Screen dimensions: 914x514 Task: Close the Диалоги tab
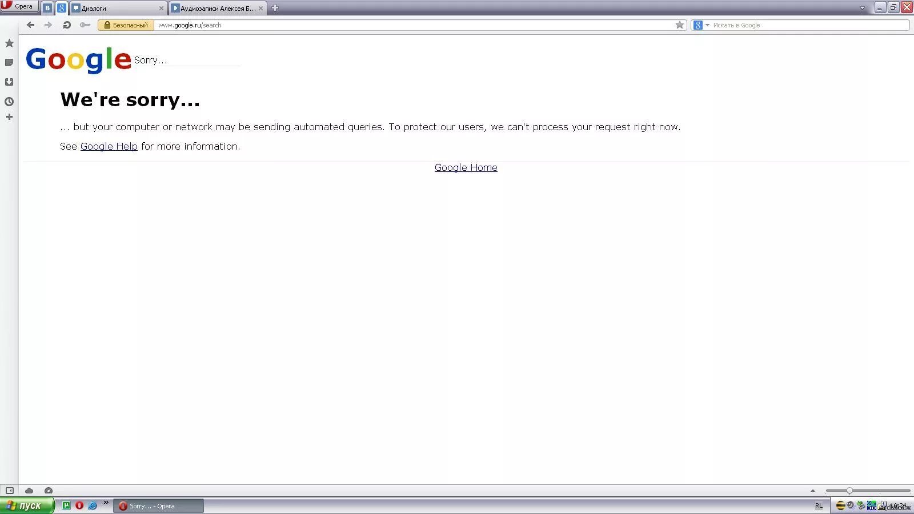point(161,9)
